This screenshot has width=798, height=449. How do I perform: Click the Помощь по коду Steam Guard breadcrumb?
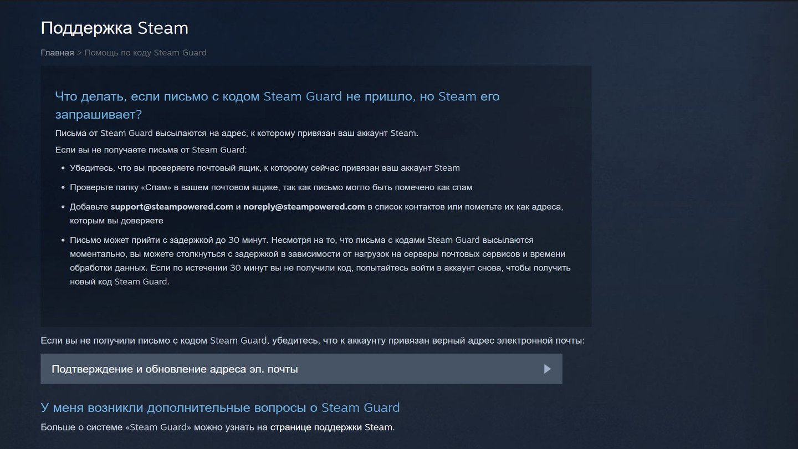click(x=145, y=53)
